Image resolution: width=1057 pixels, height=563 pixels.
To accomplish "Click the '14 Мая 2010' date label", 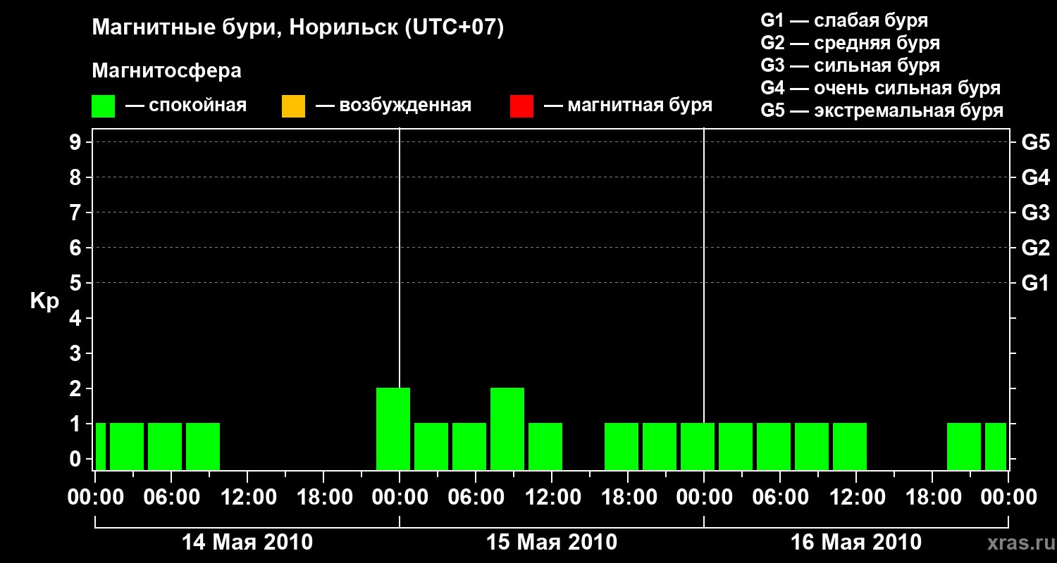I will (247, 542).
